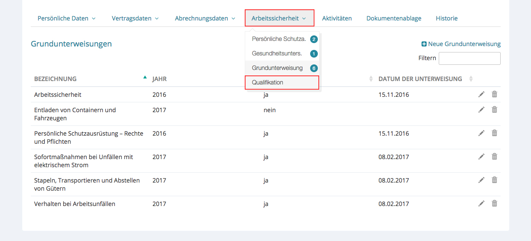Screen dimensions: 531x241
Task: Edit the Entladen von Containern entry
Action: [481, 110]
